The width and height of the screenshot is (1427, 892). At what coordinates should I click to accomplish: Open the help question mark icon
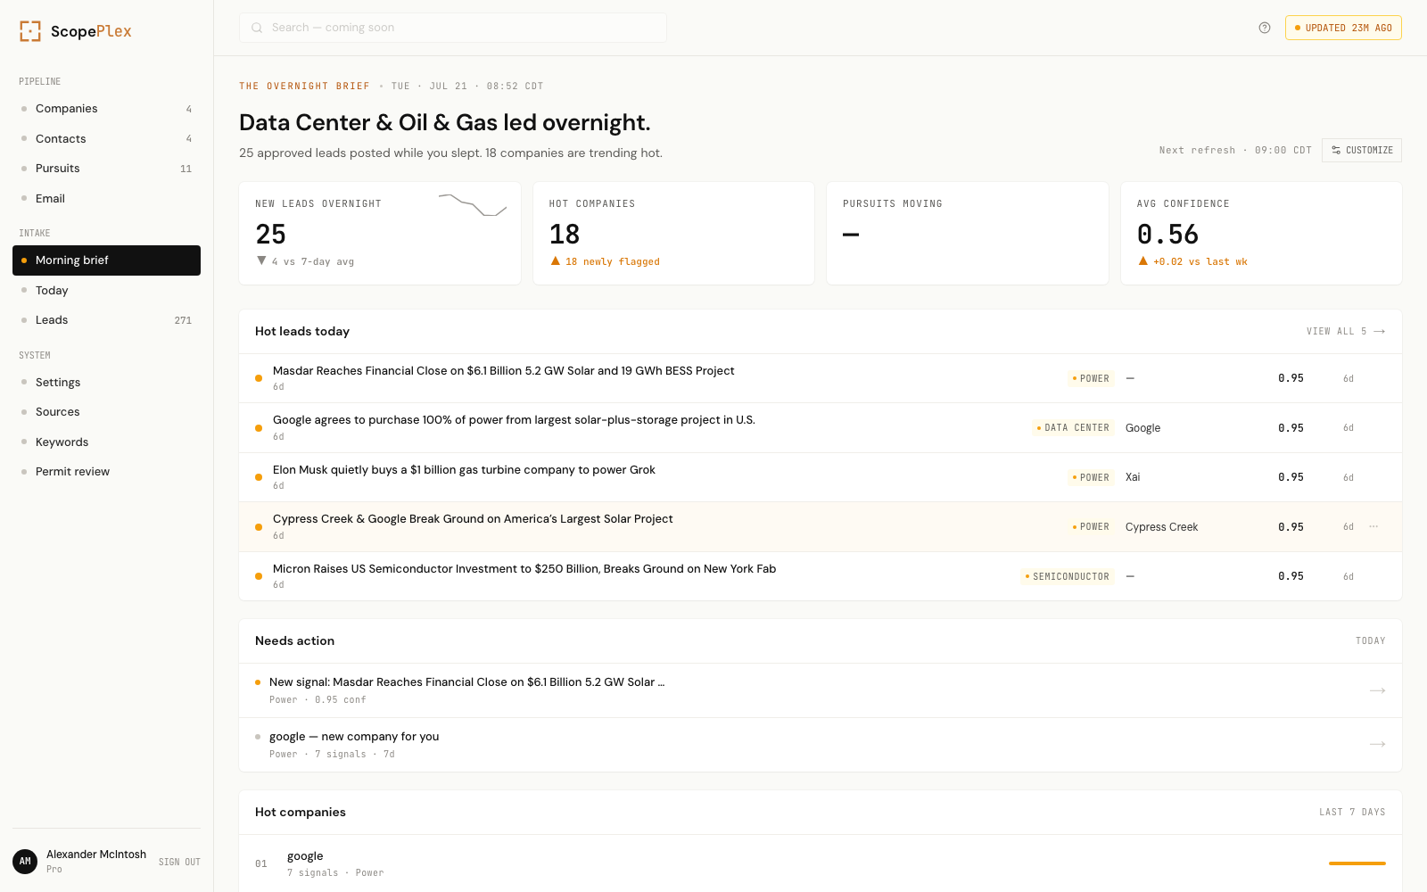[x=1265, y=28]
